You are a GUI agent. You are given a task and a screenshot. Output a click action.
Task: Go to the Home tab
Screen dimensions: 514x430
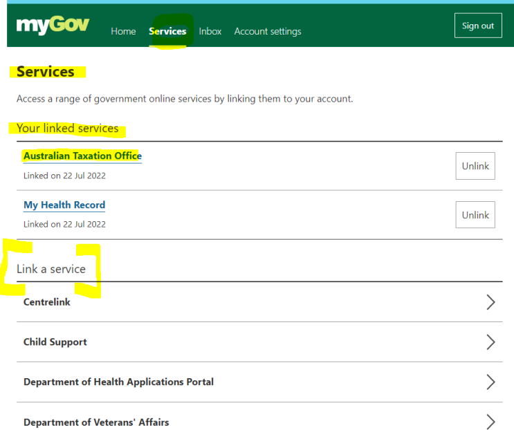[123, 31]
